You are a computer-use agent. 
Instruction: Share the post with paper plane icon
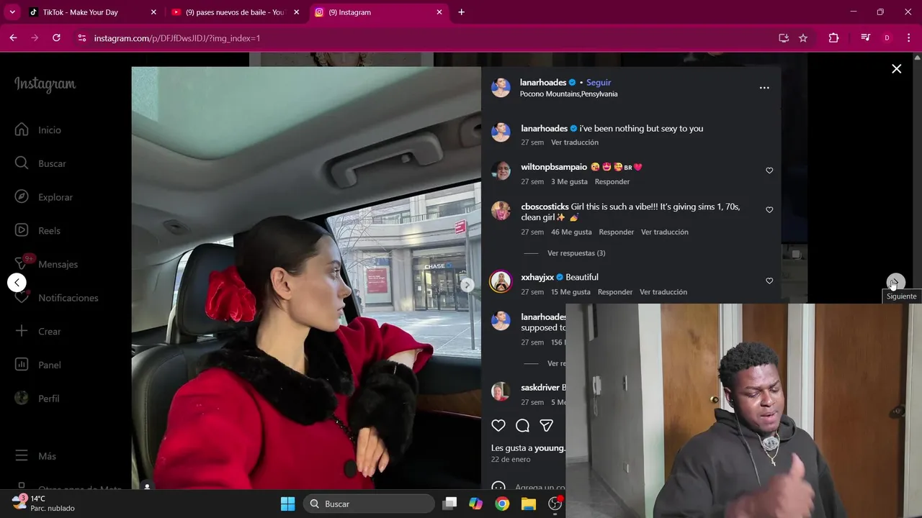click(547, 425)
